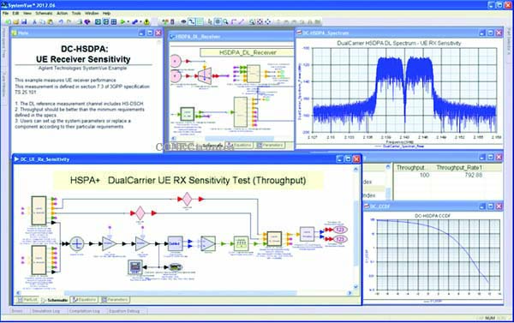Click the Copy toolbar icon

point(42,22)
